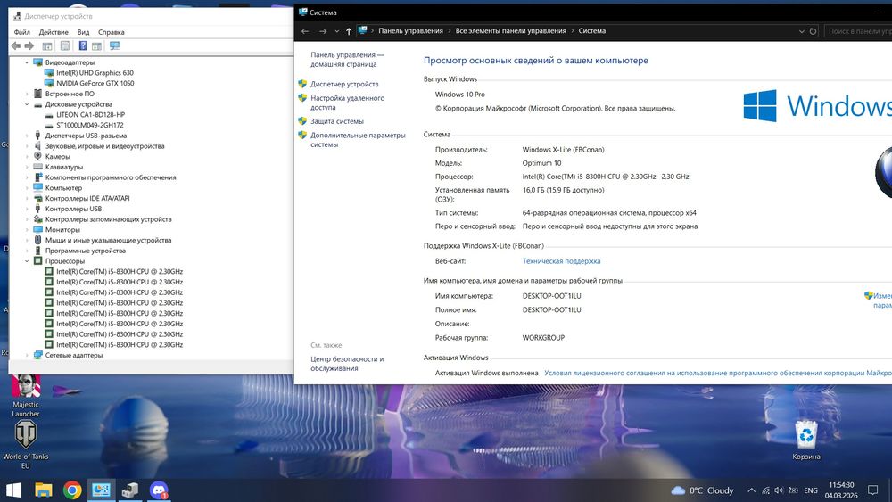Collapse the Процессоры category

[27, 261]
